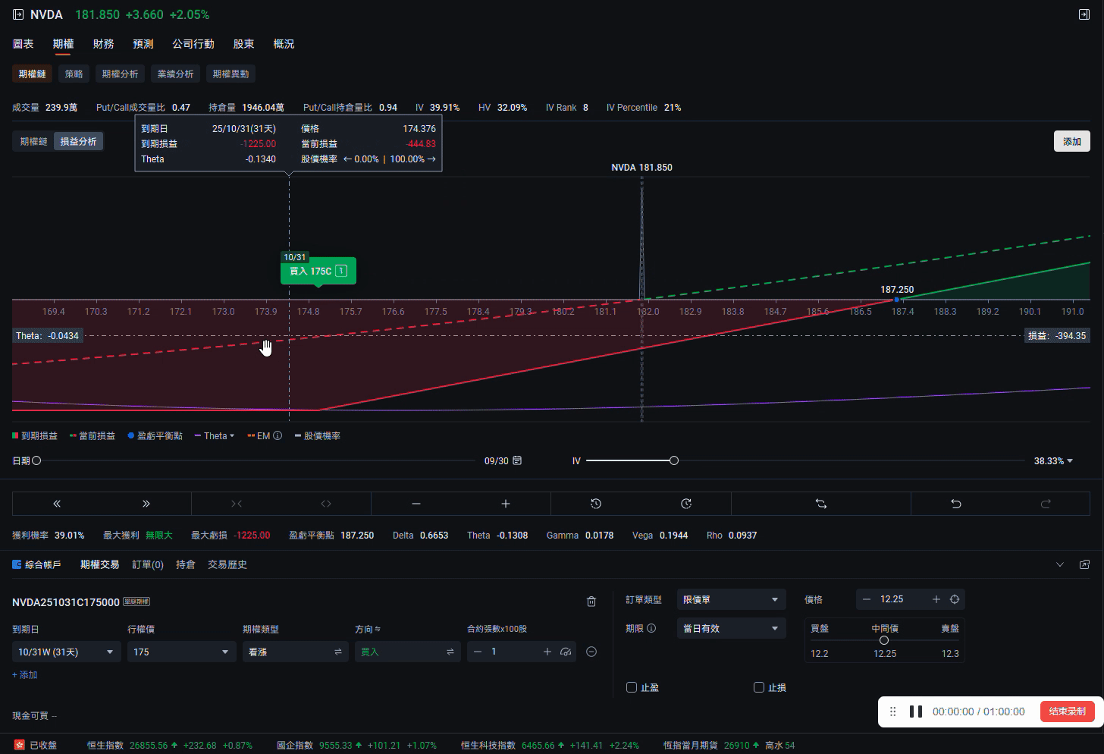The height and width of the screenshot is (754, 1104).
Task: Expand the 行權價 175 strike dropdown
Action: (181, 652)
